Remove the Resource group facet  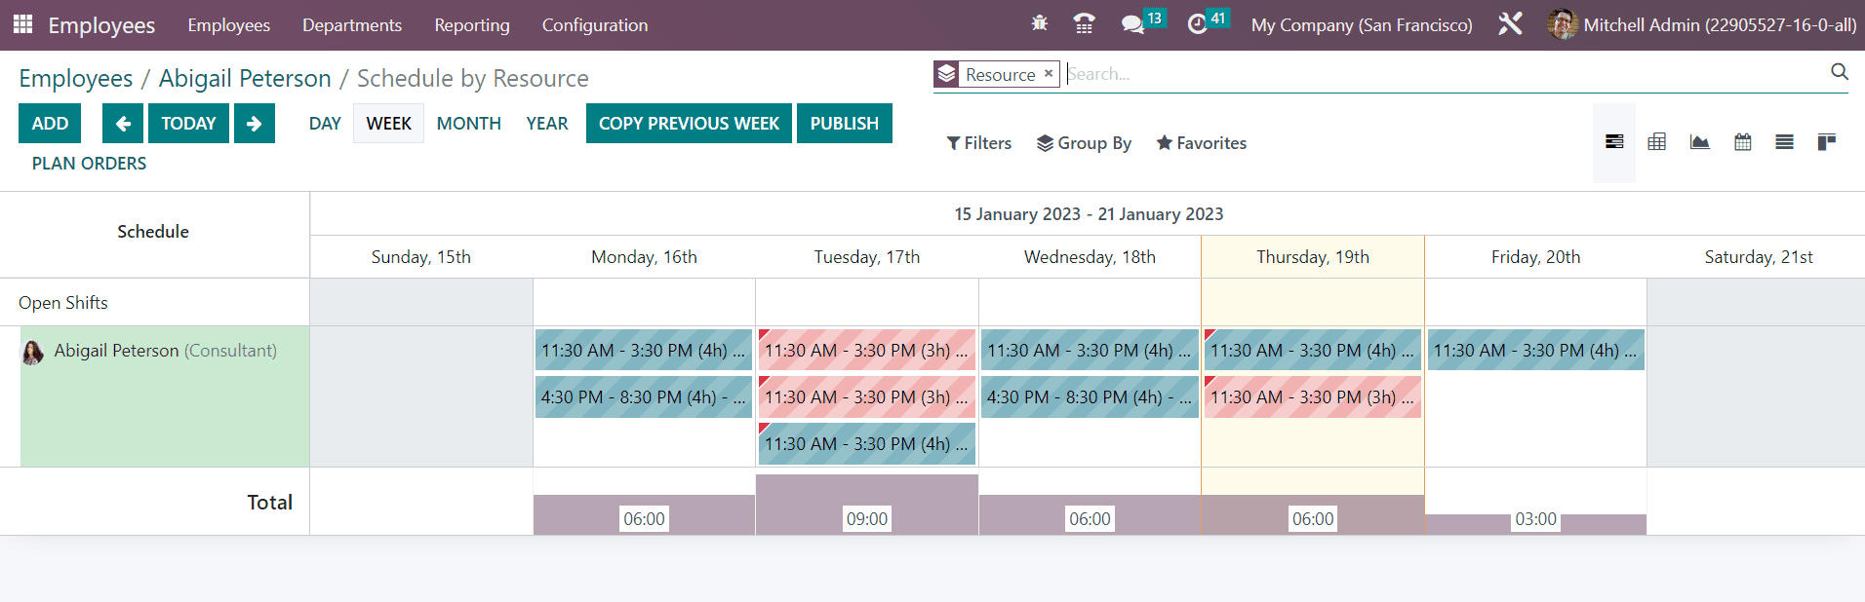click(1049, 74)
